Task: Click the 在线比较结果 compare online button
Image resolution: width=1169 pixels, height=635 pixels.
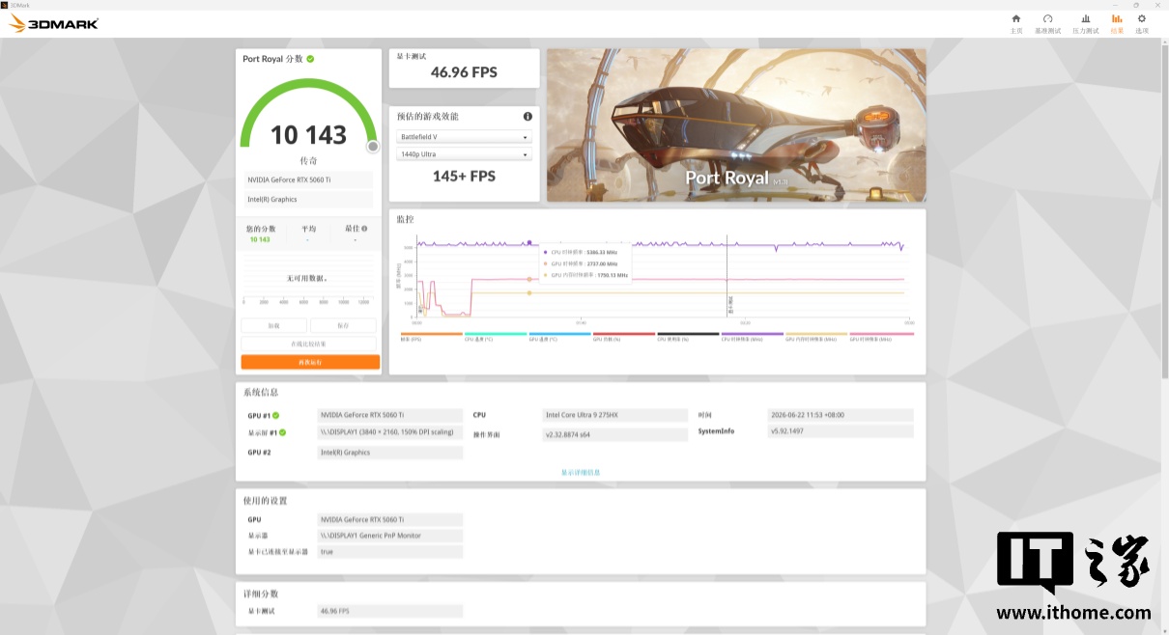Action: pyautogui.click(x=309, y=344)
